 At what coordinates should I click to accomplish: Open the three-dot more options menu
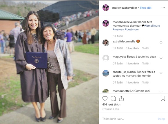pyautogui.click(x=163, y=8)
